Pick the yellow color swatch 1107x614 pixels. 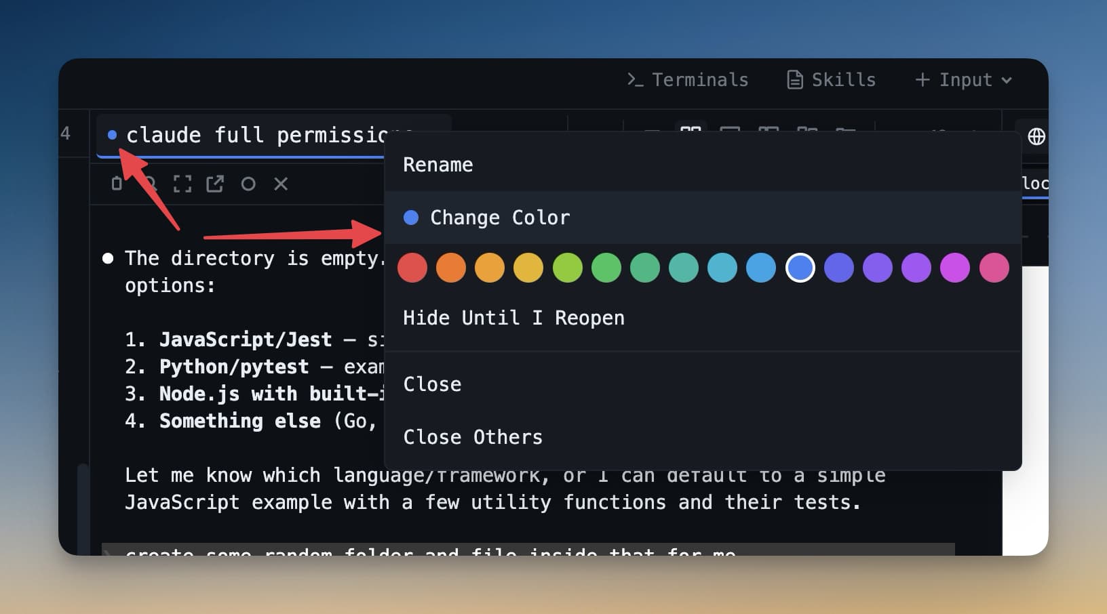coord(528,268)
